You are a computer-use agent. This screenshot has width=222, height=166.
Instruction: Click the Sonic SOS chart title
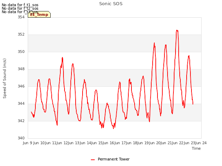tap(111, 4)
